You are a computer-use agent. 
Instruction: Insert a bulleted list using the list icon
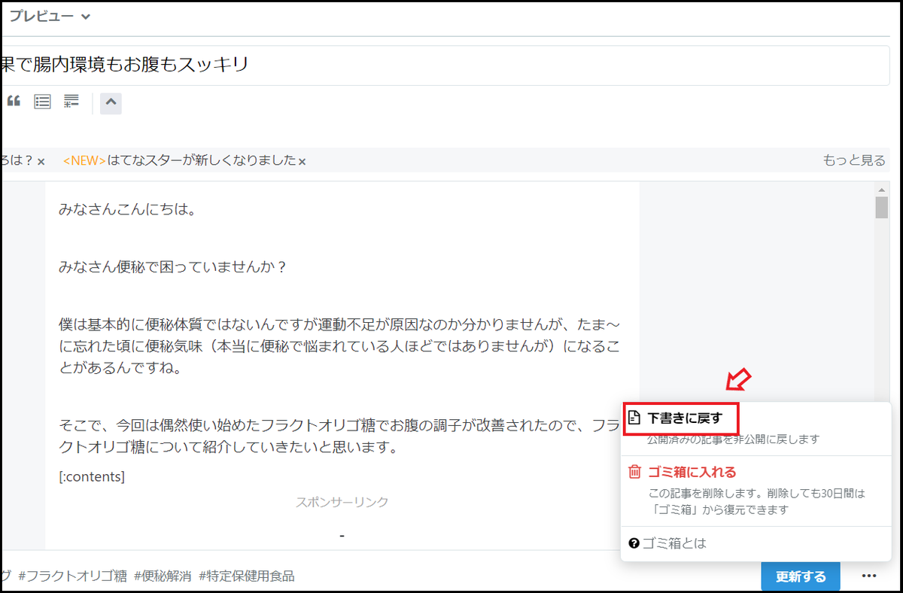point(41,101)
